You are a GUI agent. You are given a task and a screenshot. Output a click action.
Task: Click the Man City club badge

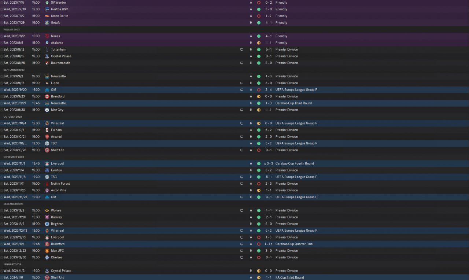tap(47, 110)
